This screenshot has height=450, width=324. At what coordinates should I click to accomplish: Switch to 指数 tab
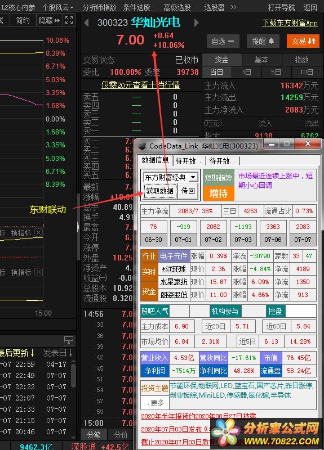tap(301, 60)
